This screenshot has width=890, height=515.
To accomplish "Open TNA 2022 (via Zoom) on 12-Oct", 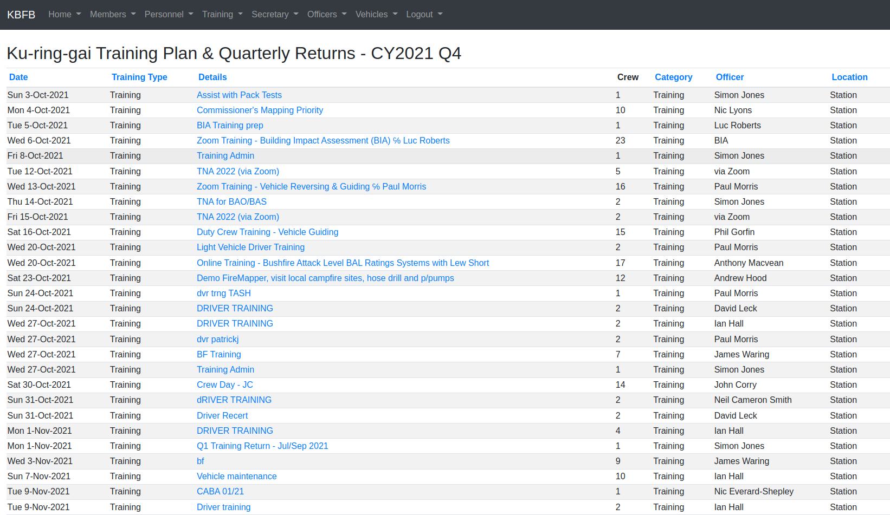I will pyautogui.click(x=238, y=172).
